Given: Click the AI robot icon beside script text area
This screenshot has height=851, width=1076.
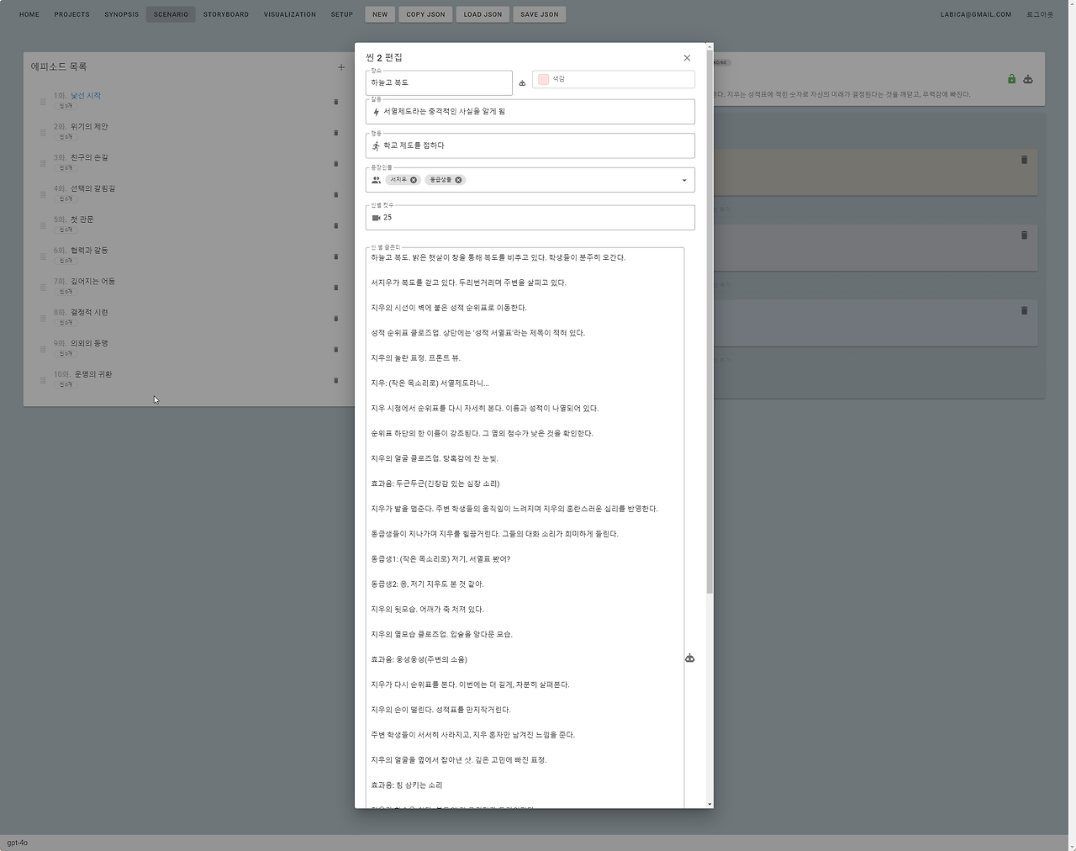Looking at the screenshot, I should click(x=689, y=658).
